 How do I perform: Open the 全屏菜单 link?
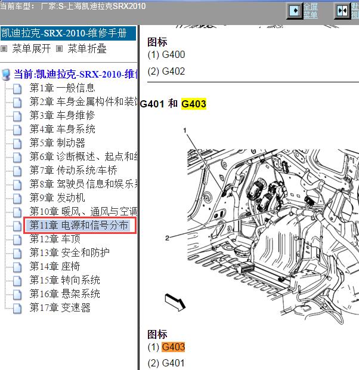[311, 11]
